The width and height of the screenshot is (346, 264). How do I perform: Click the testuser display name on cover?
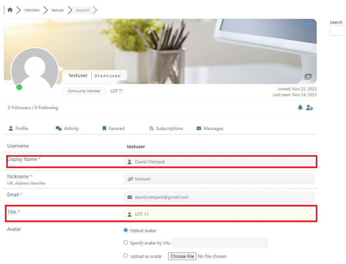[78, 75]
